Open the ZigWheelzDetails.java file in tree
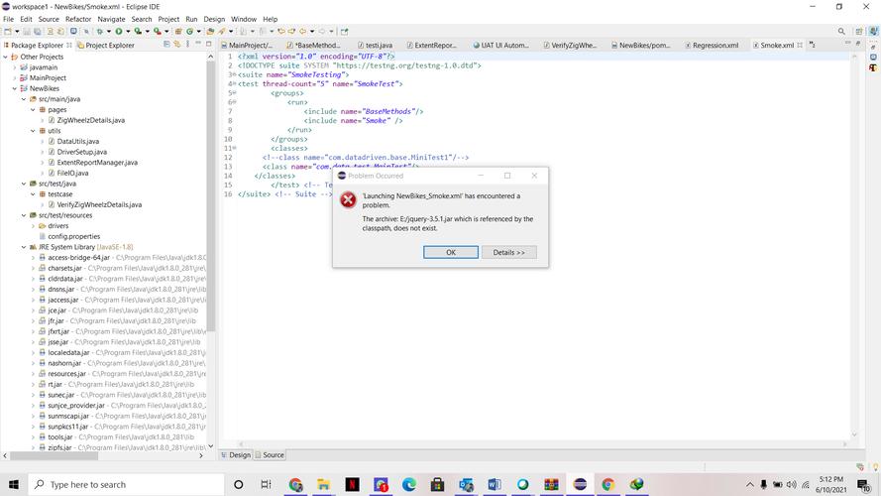This screenshot has width=881, height=496. point(90,120)
